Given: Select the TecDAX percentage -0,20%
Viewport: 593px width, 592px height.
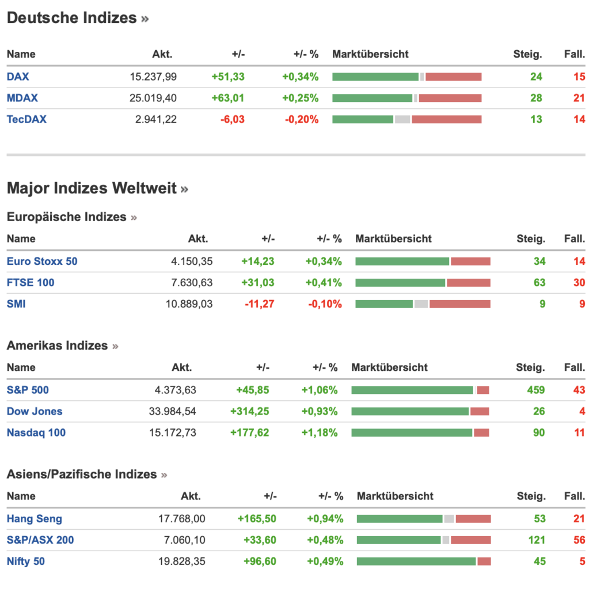Looking at the screenshot, I should tap(302, 120).
